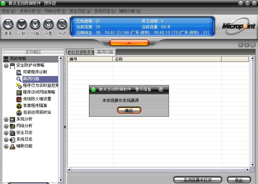This screenshot has height=184, width=258.
Task: Click the 当前连接 : 20 status text
Action: [88, 27]
